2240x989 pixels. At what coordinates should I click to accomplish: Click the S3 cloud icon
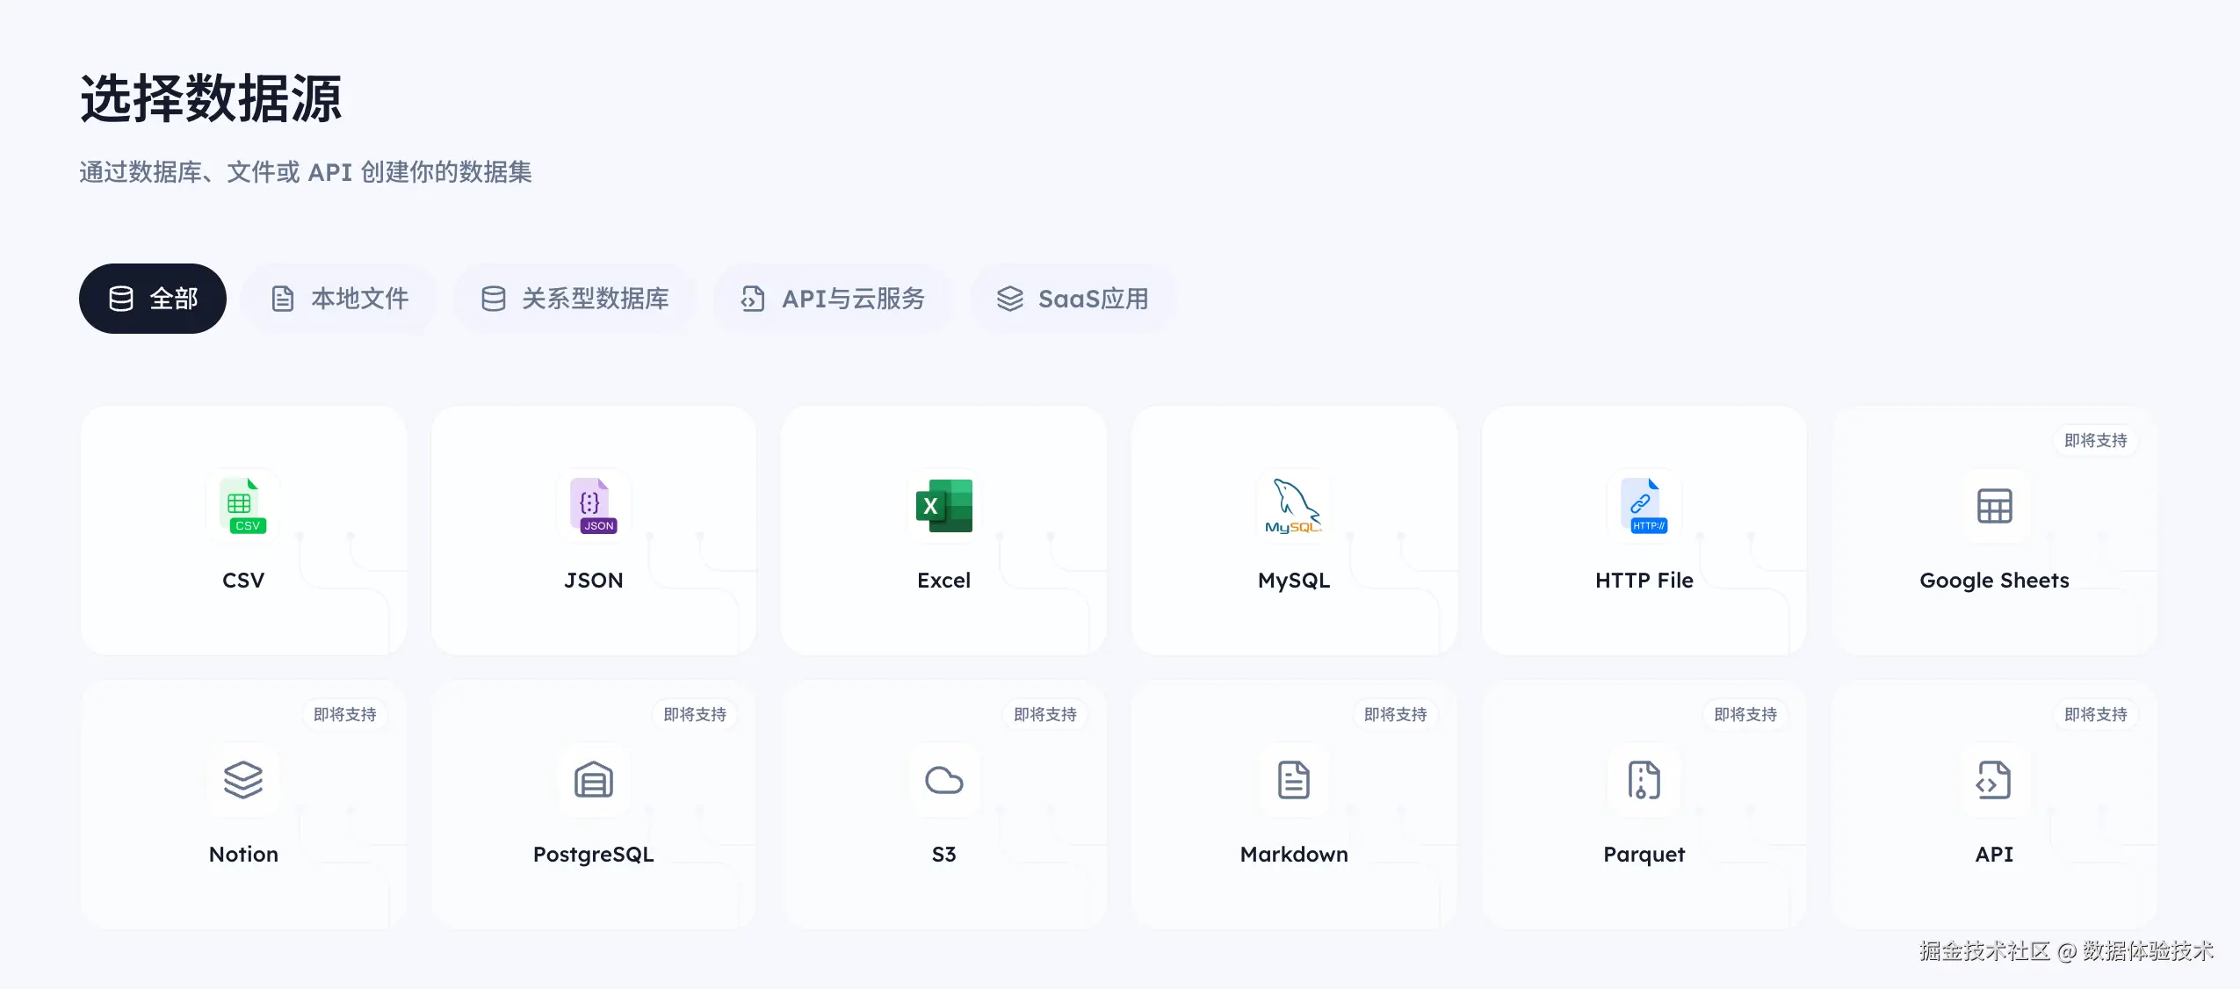point(944,780)
